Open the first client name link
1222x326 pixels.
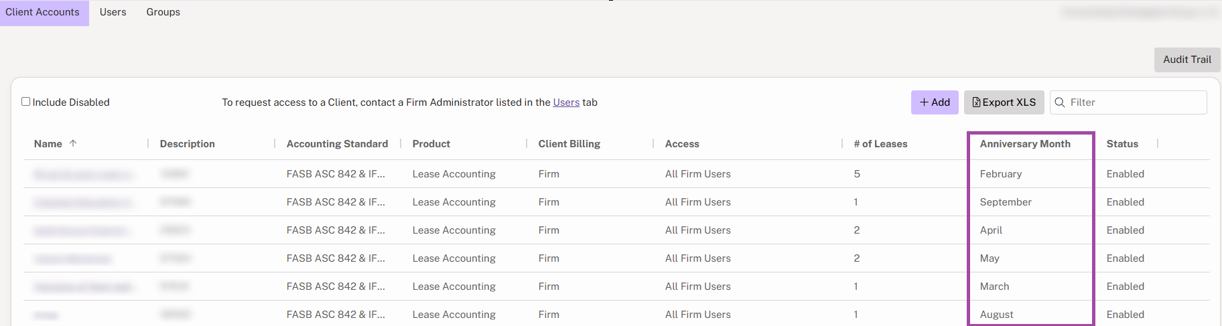(83, 174)
